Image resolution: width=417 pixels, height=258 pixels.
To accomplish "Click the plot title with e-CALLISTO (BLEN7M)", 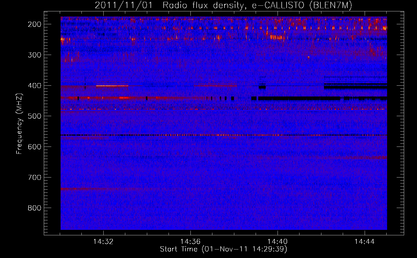I will pyautogui.click(x=223, y=5).
